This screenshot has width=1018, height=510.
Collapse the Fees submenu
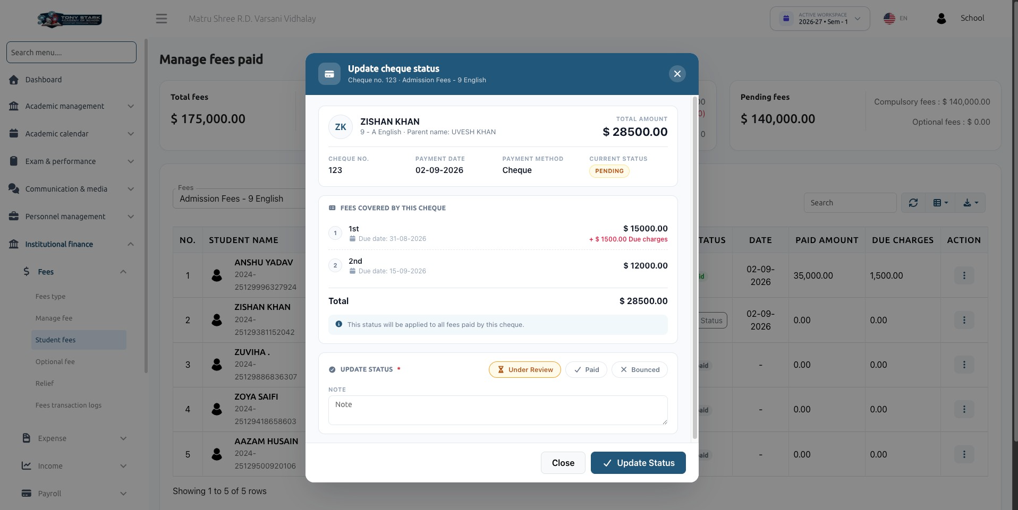74,272
